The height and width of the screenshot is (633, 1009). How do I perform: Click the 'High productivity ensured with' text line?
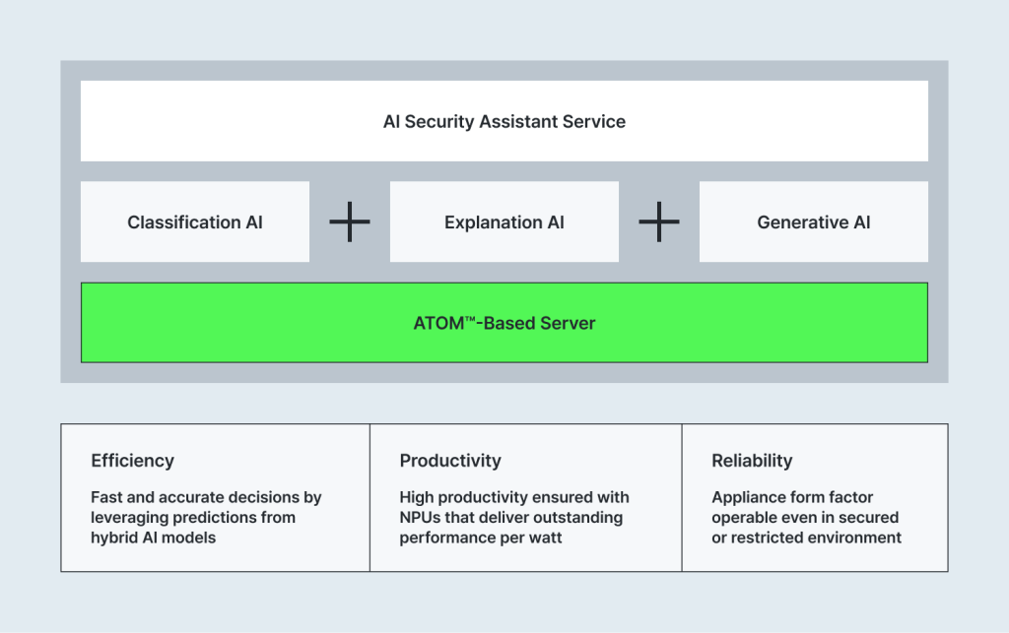coord(514,497)
